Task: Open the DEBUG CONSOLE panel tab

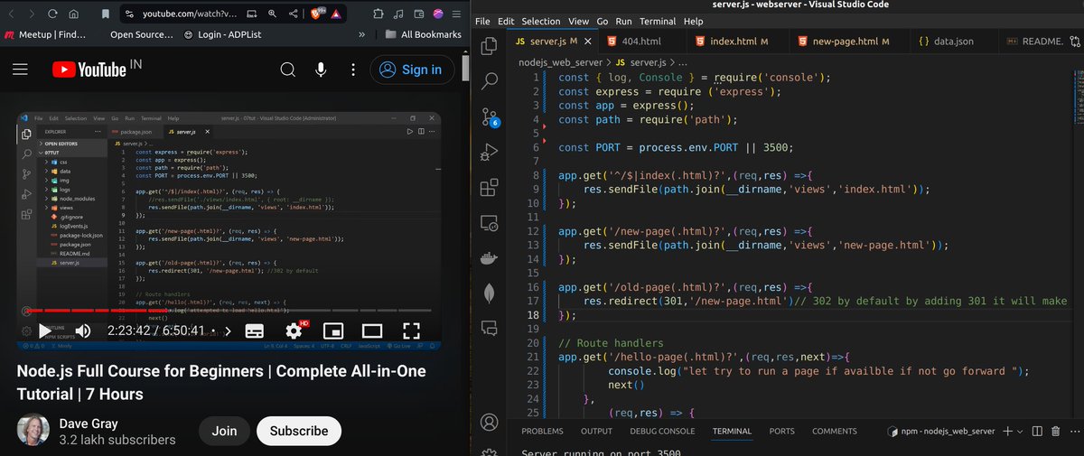Action: pos(663,432)
